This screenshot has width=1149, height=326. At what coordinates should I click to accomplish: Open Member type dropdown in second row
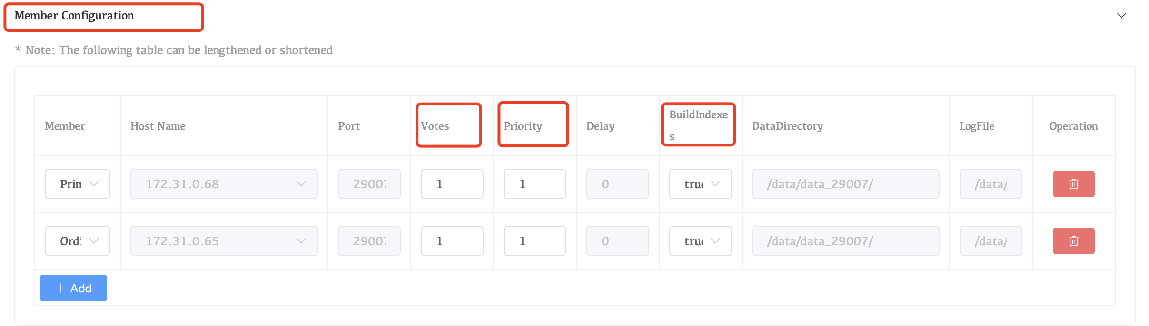point(78,241)
